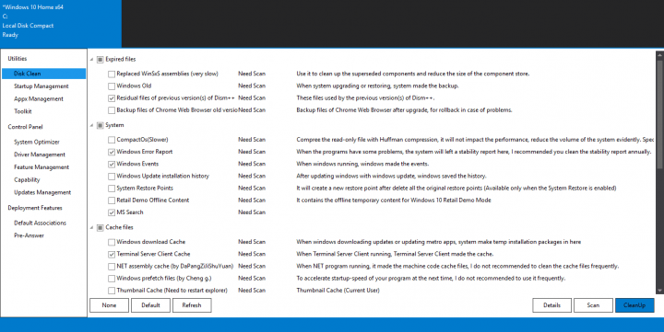Select Default Associations
The image size is (664, 332).
point(41,223)
